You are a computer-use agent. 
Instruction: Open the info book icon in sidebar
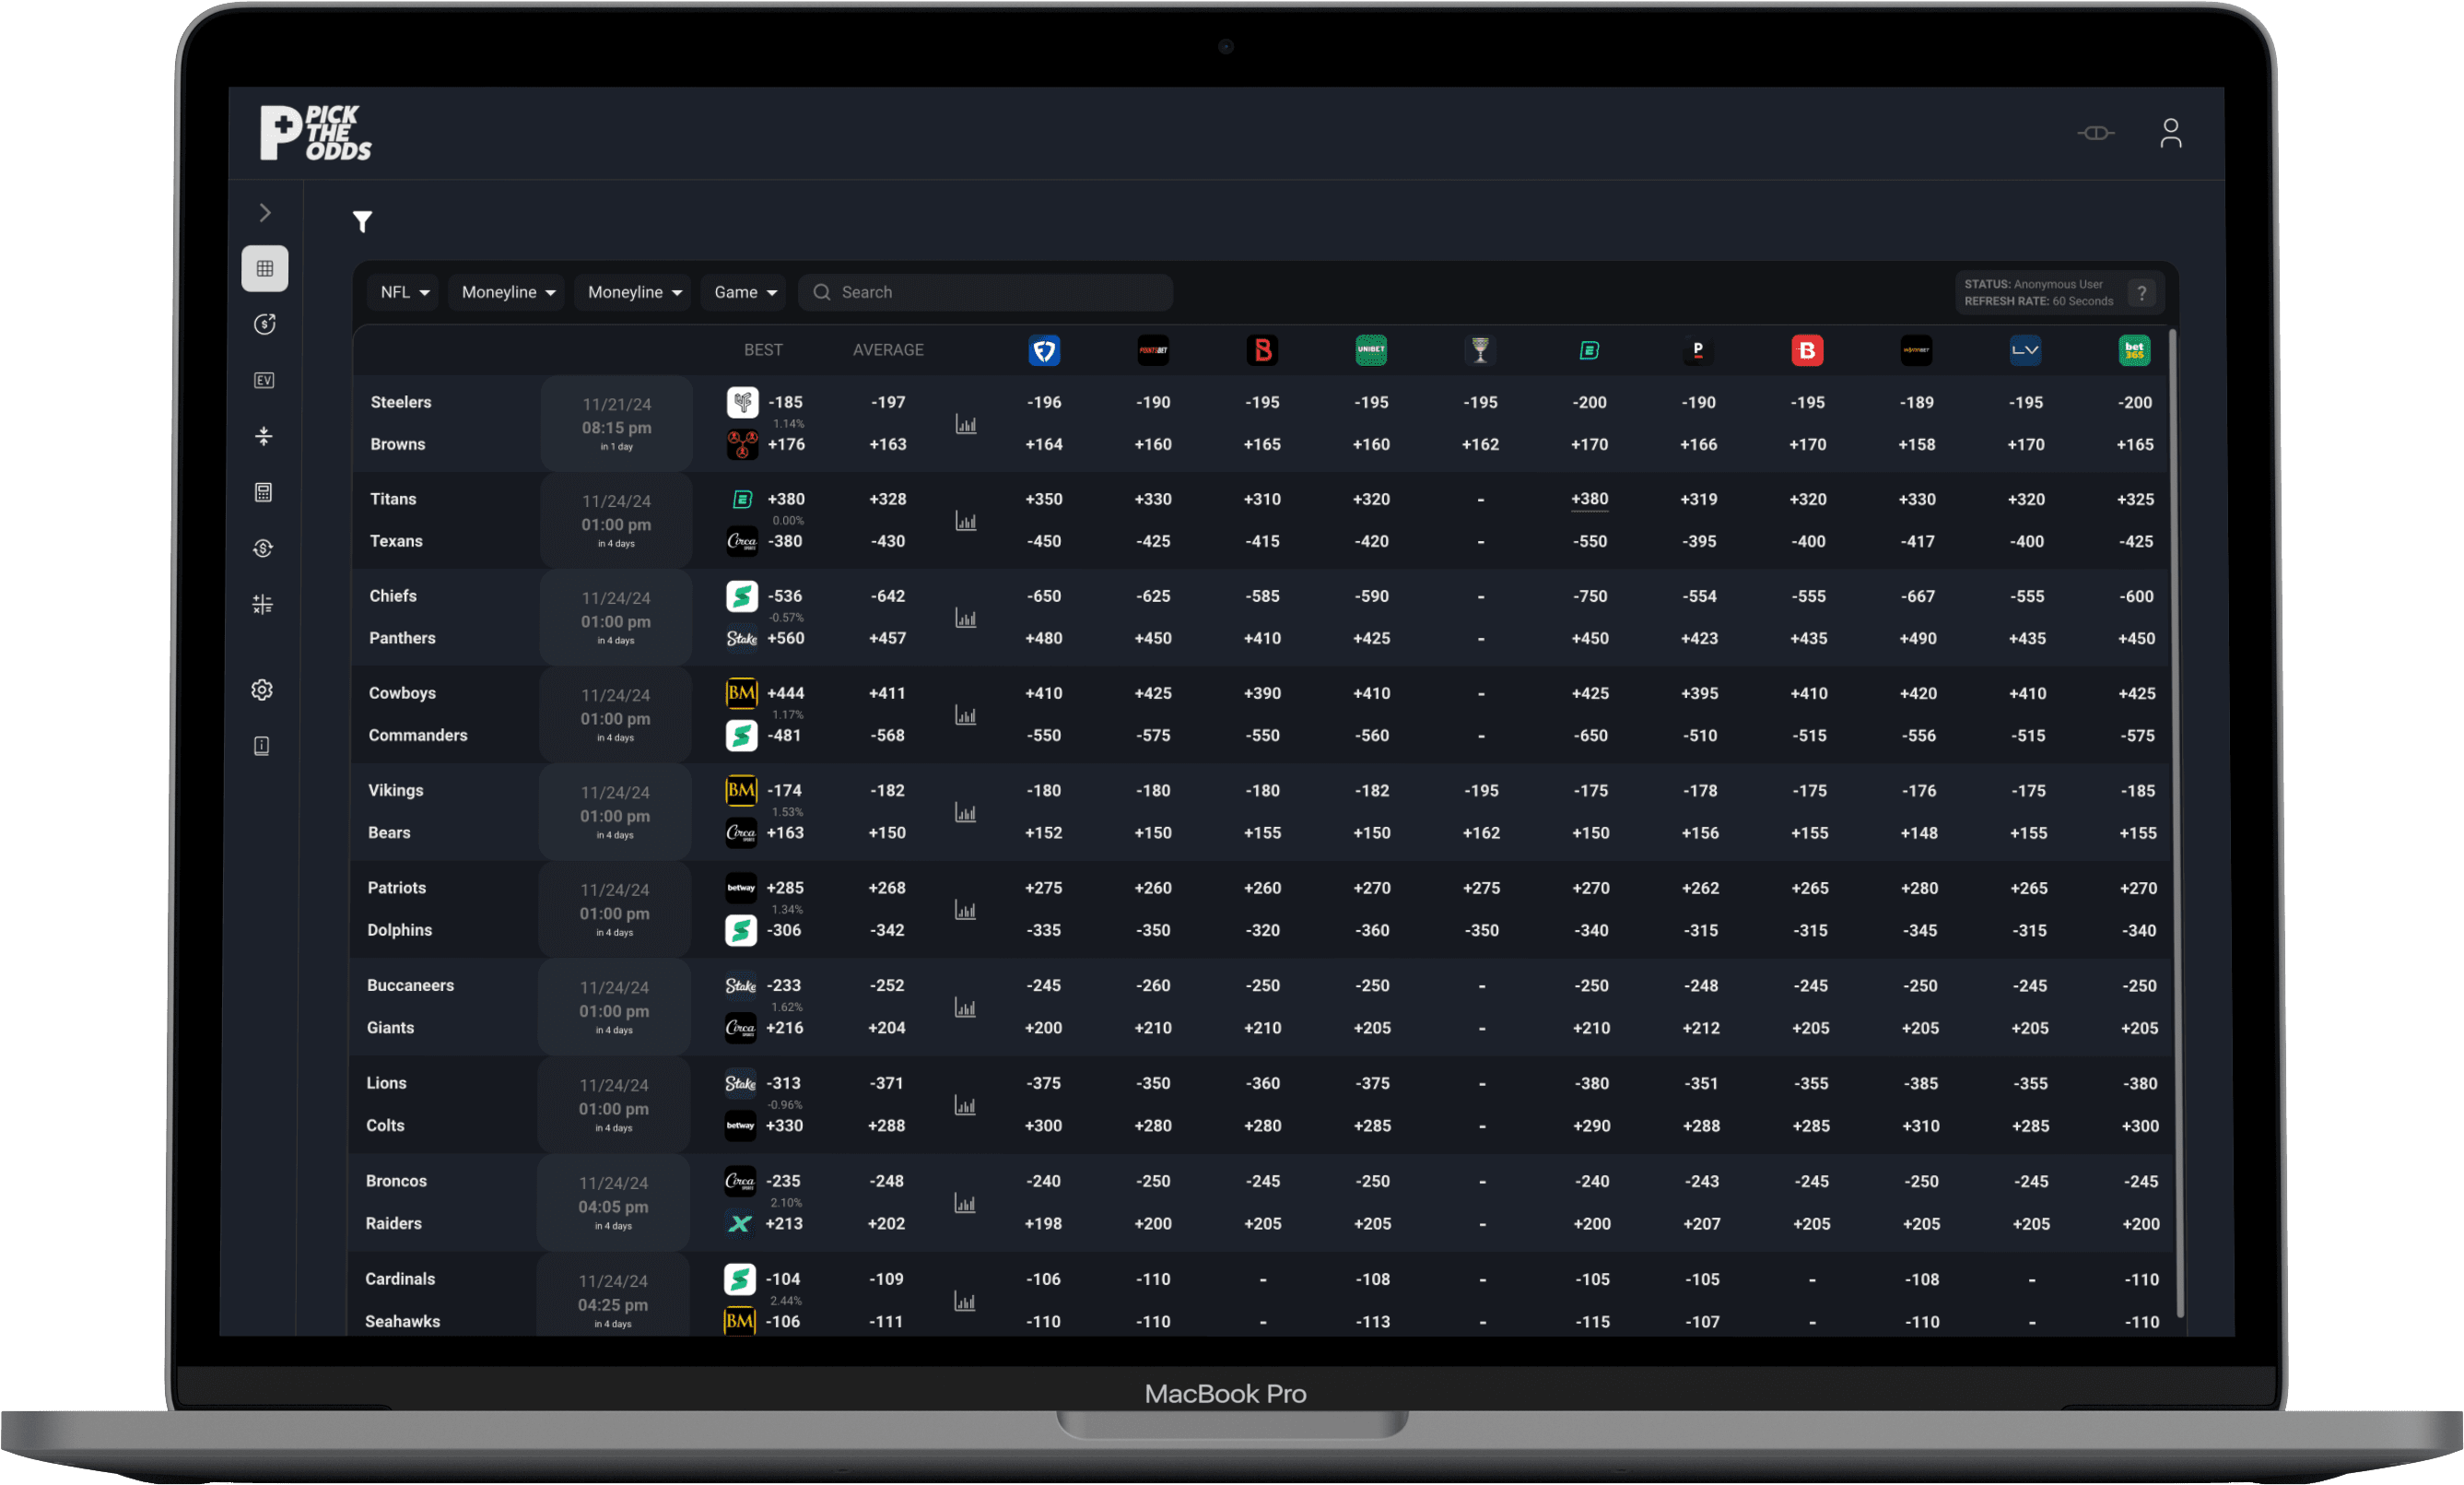(262, 746)
